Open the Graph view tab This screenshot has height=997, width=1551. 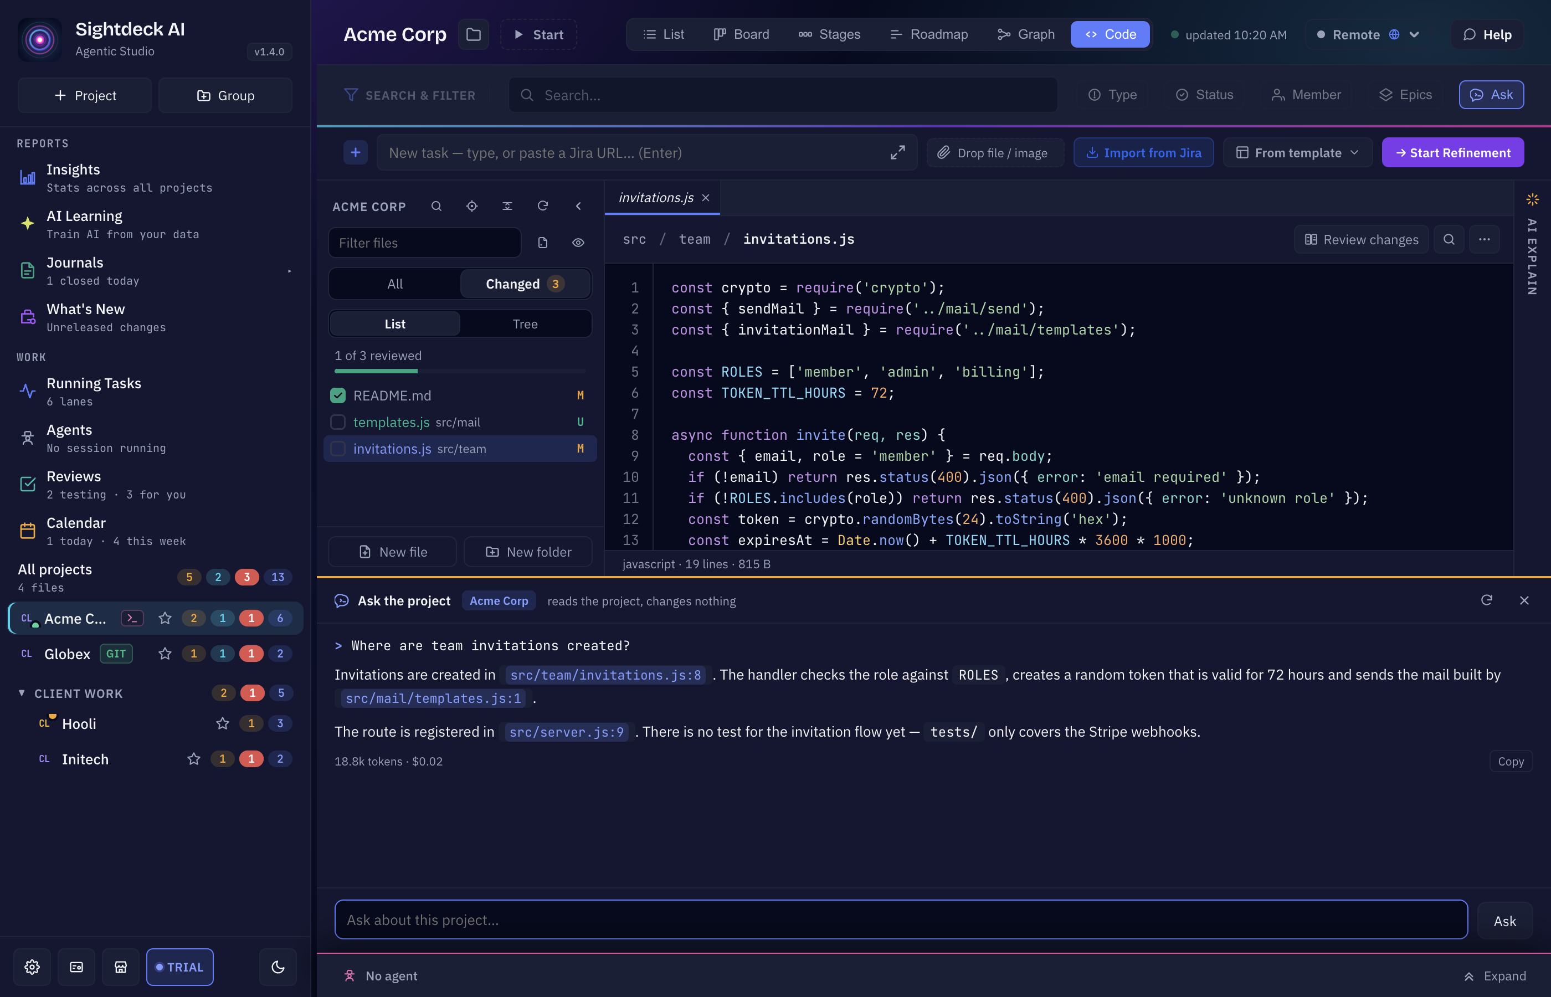point(1026,34)
